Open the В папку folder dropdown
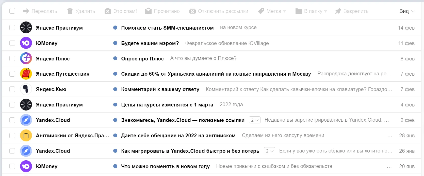The width and height of the screenshot is (424, 176). click(x=311, y=11)
